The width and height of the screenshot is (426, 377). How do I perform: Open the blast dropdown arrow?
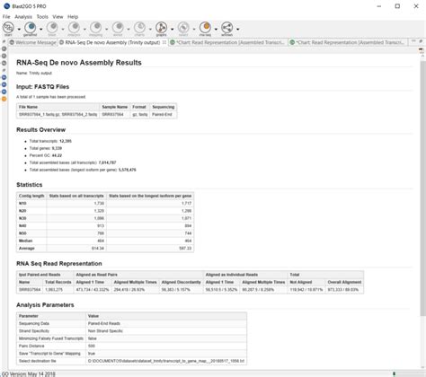coord(63,29)
